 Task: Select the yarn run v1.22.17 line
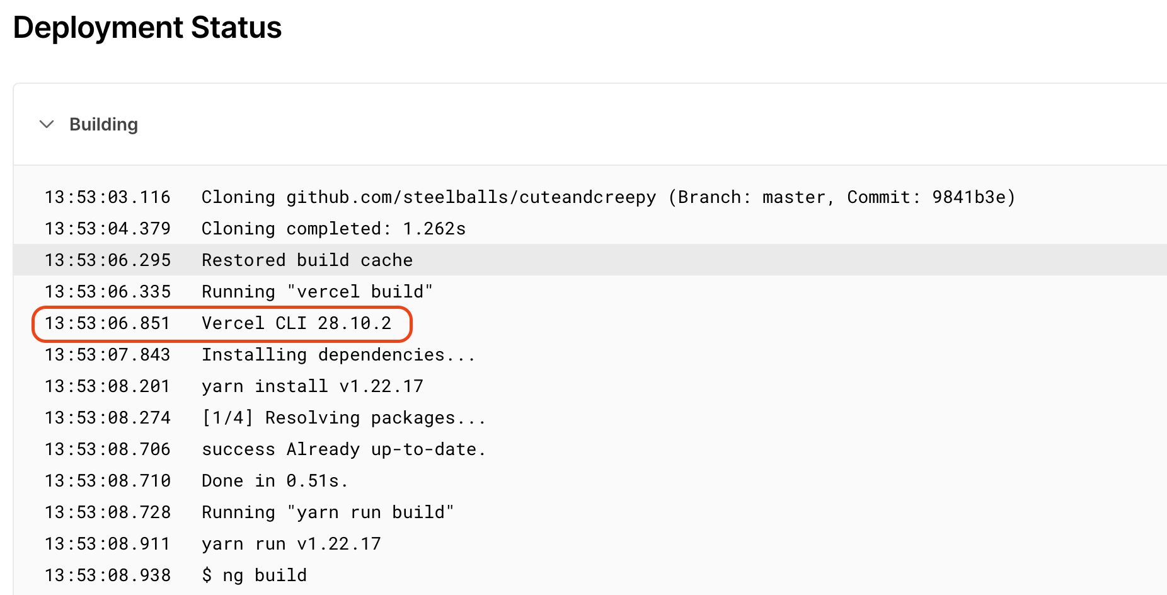tap(590, 543)
